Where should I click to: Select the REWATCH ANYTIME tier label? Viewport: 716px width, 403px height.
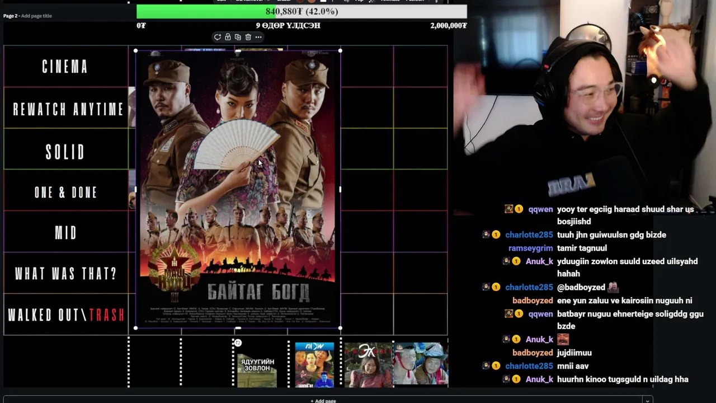coord(68,109)
